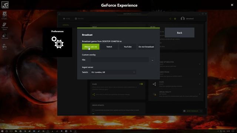237x133 pixels.
Task: Click the Back button
Action: tap(179, 33)
